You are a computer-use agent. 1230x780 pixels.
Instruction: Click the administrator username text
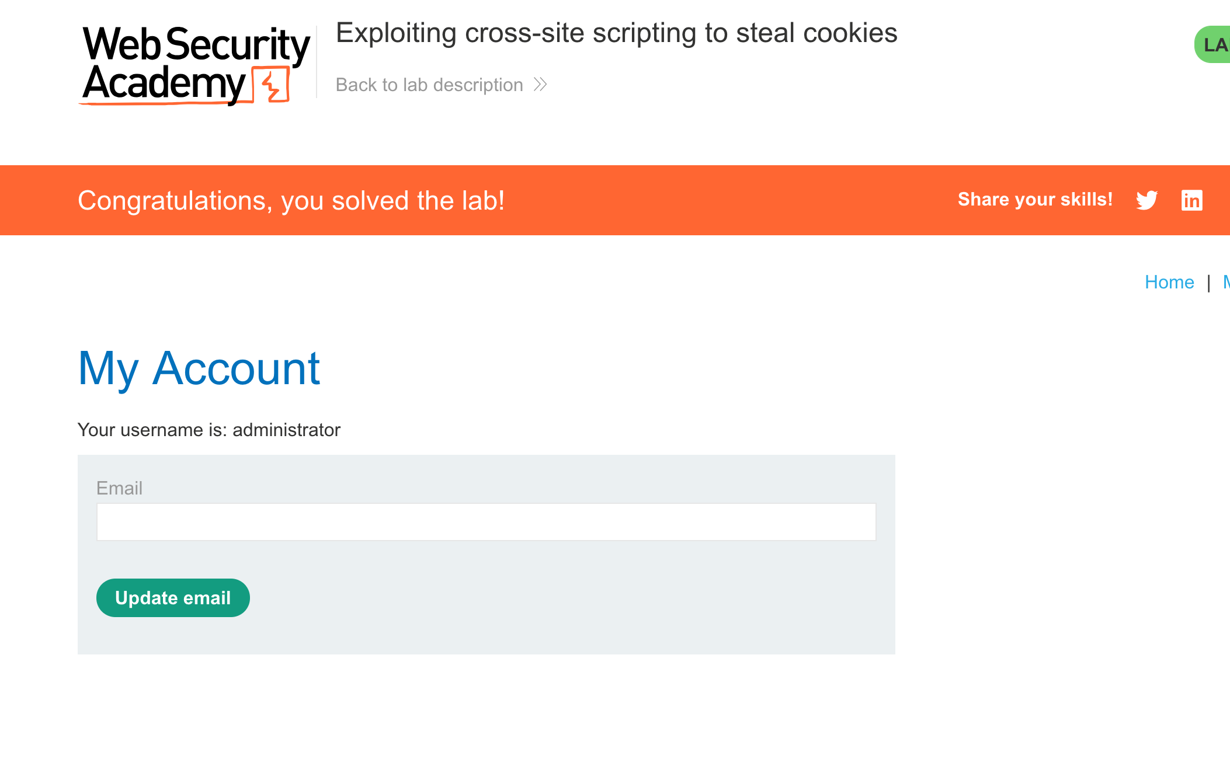click(x=286, y=430)
